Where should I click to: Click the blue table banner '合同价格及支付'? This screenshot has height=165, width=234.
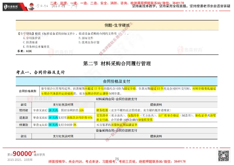point(116,81)
